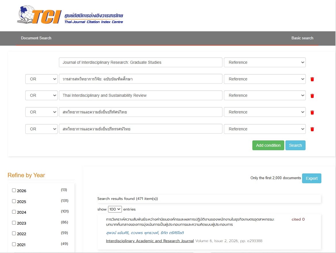
Task: Expand the last row's Reference dropdown
Action: coord(265,129)
